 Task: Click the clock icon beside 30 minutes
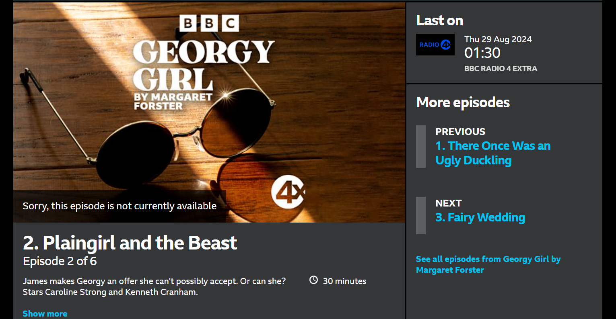[x=313, y=280]
